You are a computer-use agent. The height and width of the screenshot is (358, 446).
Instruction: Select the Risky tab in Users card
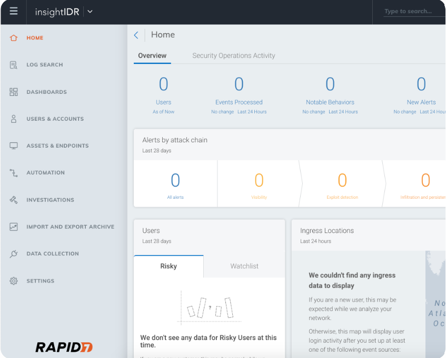coord(169,266)
